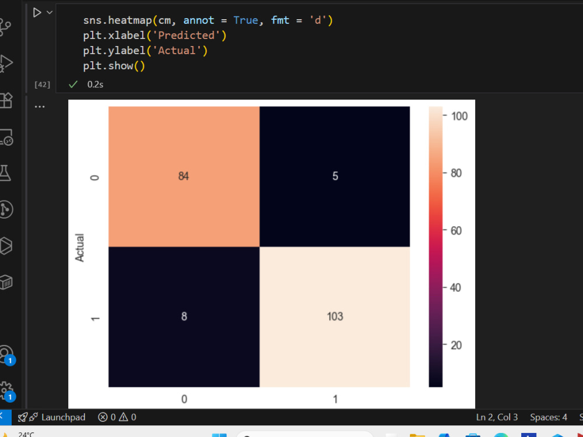Open the Run and Debug view

[x=6, y=63]
